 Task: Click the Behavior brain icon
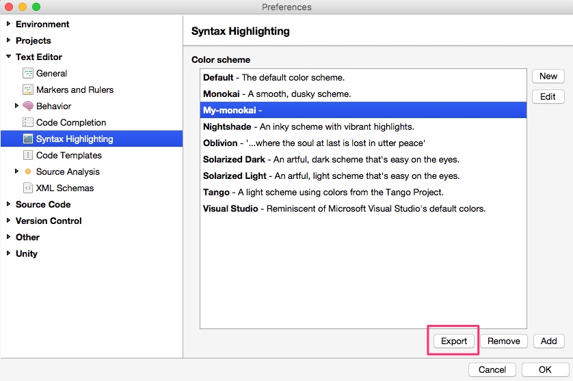[x=28, y=107]
